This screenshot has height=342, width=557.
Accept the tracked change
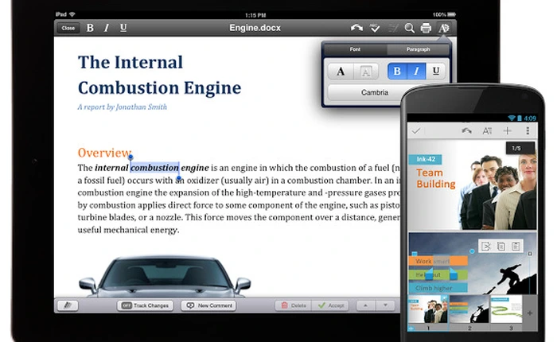point(332,305)
